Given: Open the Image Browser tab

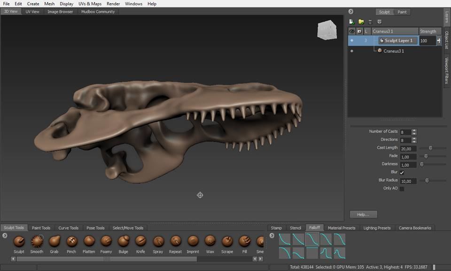Looking at the screenshot, I should point(60,11).
